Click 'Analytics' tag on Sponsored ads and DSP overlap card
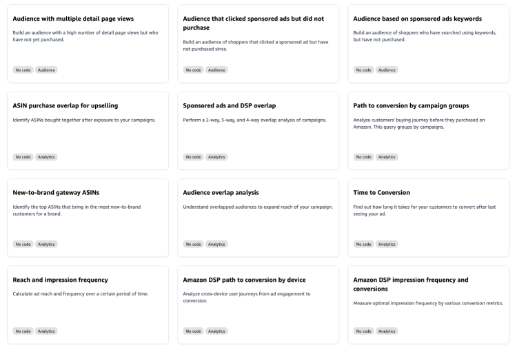517x352 pixels. click(x=216, y=157)
